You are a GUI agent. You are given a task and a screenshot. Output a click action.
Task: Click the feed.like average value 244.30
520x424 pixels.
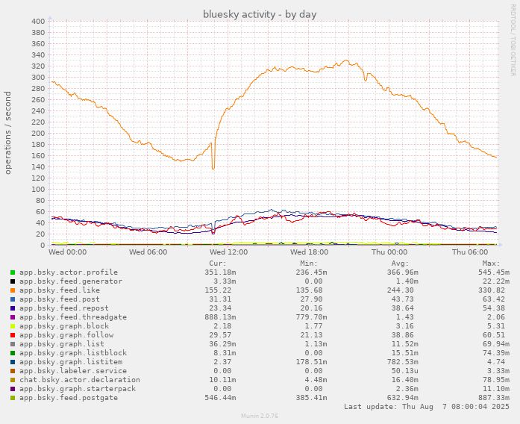coord(401,290)
